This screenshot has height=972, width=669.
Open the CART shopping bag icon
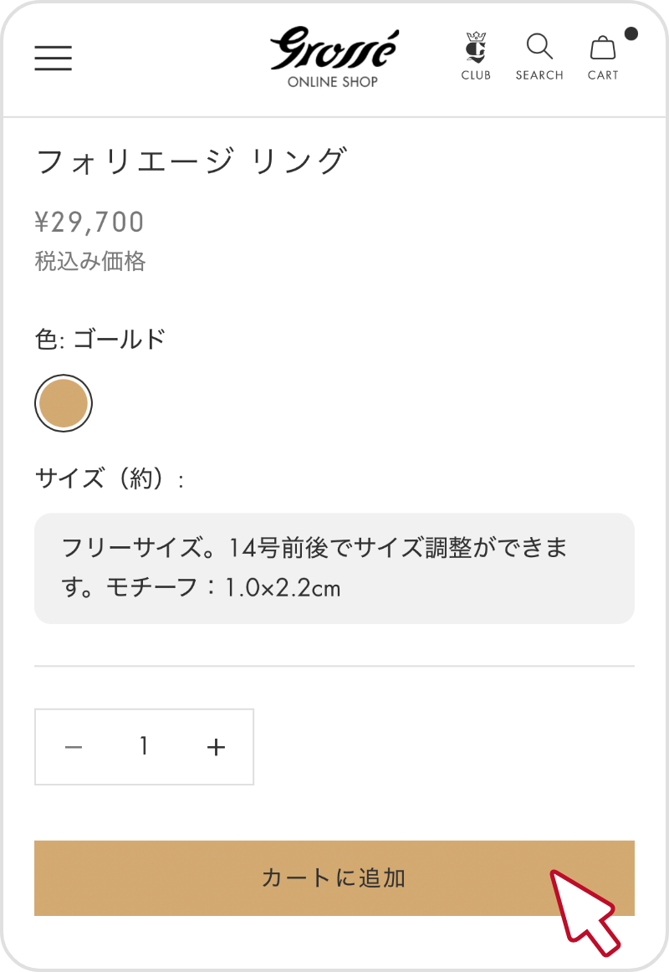[x=603, y=48]
